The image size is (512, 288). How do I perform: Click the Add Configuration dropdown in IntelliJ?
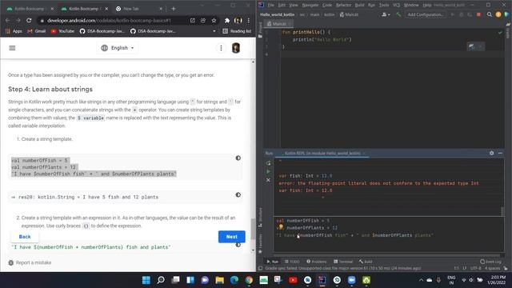(425, 14)
